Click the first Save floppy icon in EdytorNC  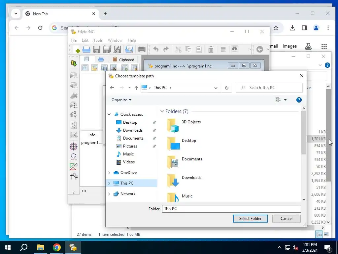tap(97, 50)
